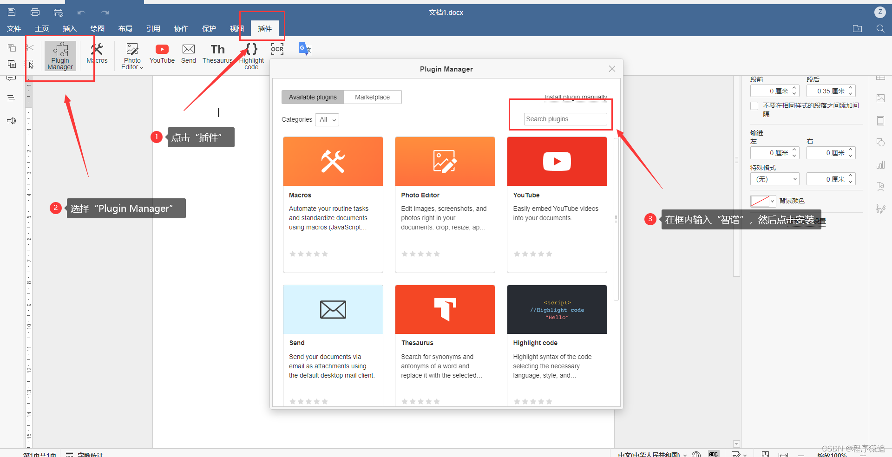Click the Highlight code plugin card
Screen dimensions: 892x457
(x=557, y=346)
